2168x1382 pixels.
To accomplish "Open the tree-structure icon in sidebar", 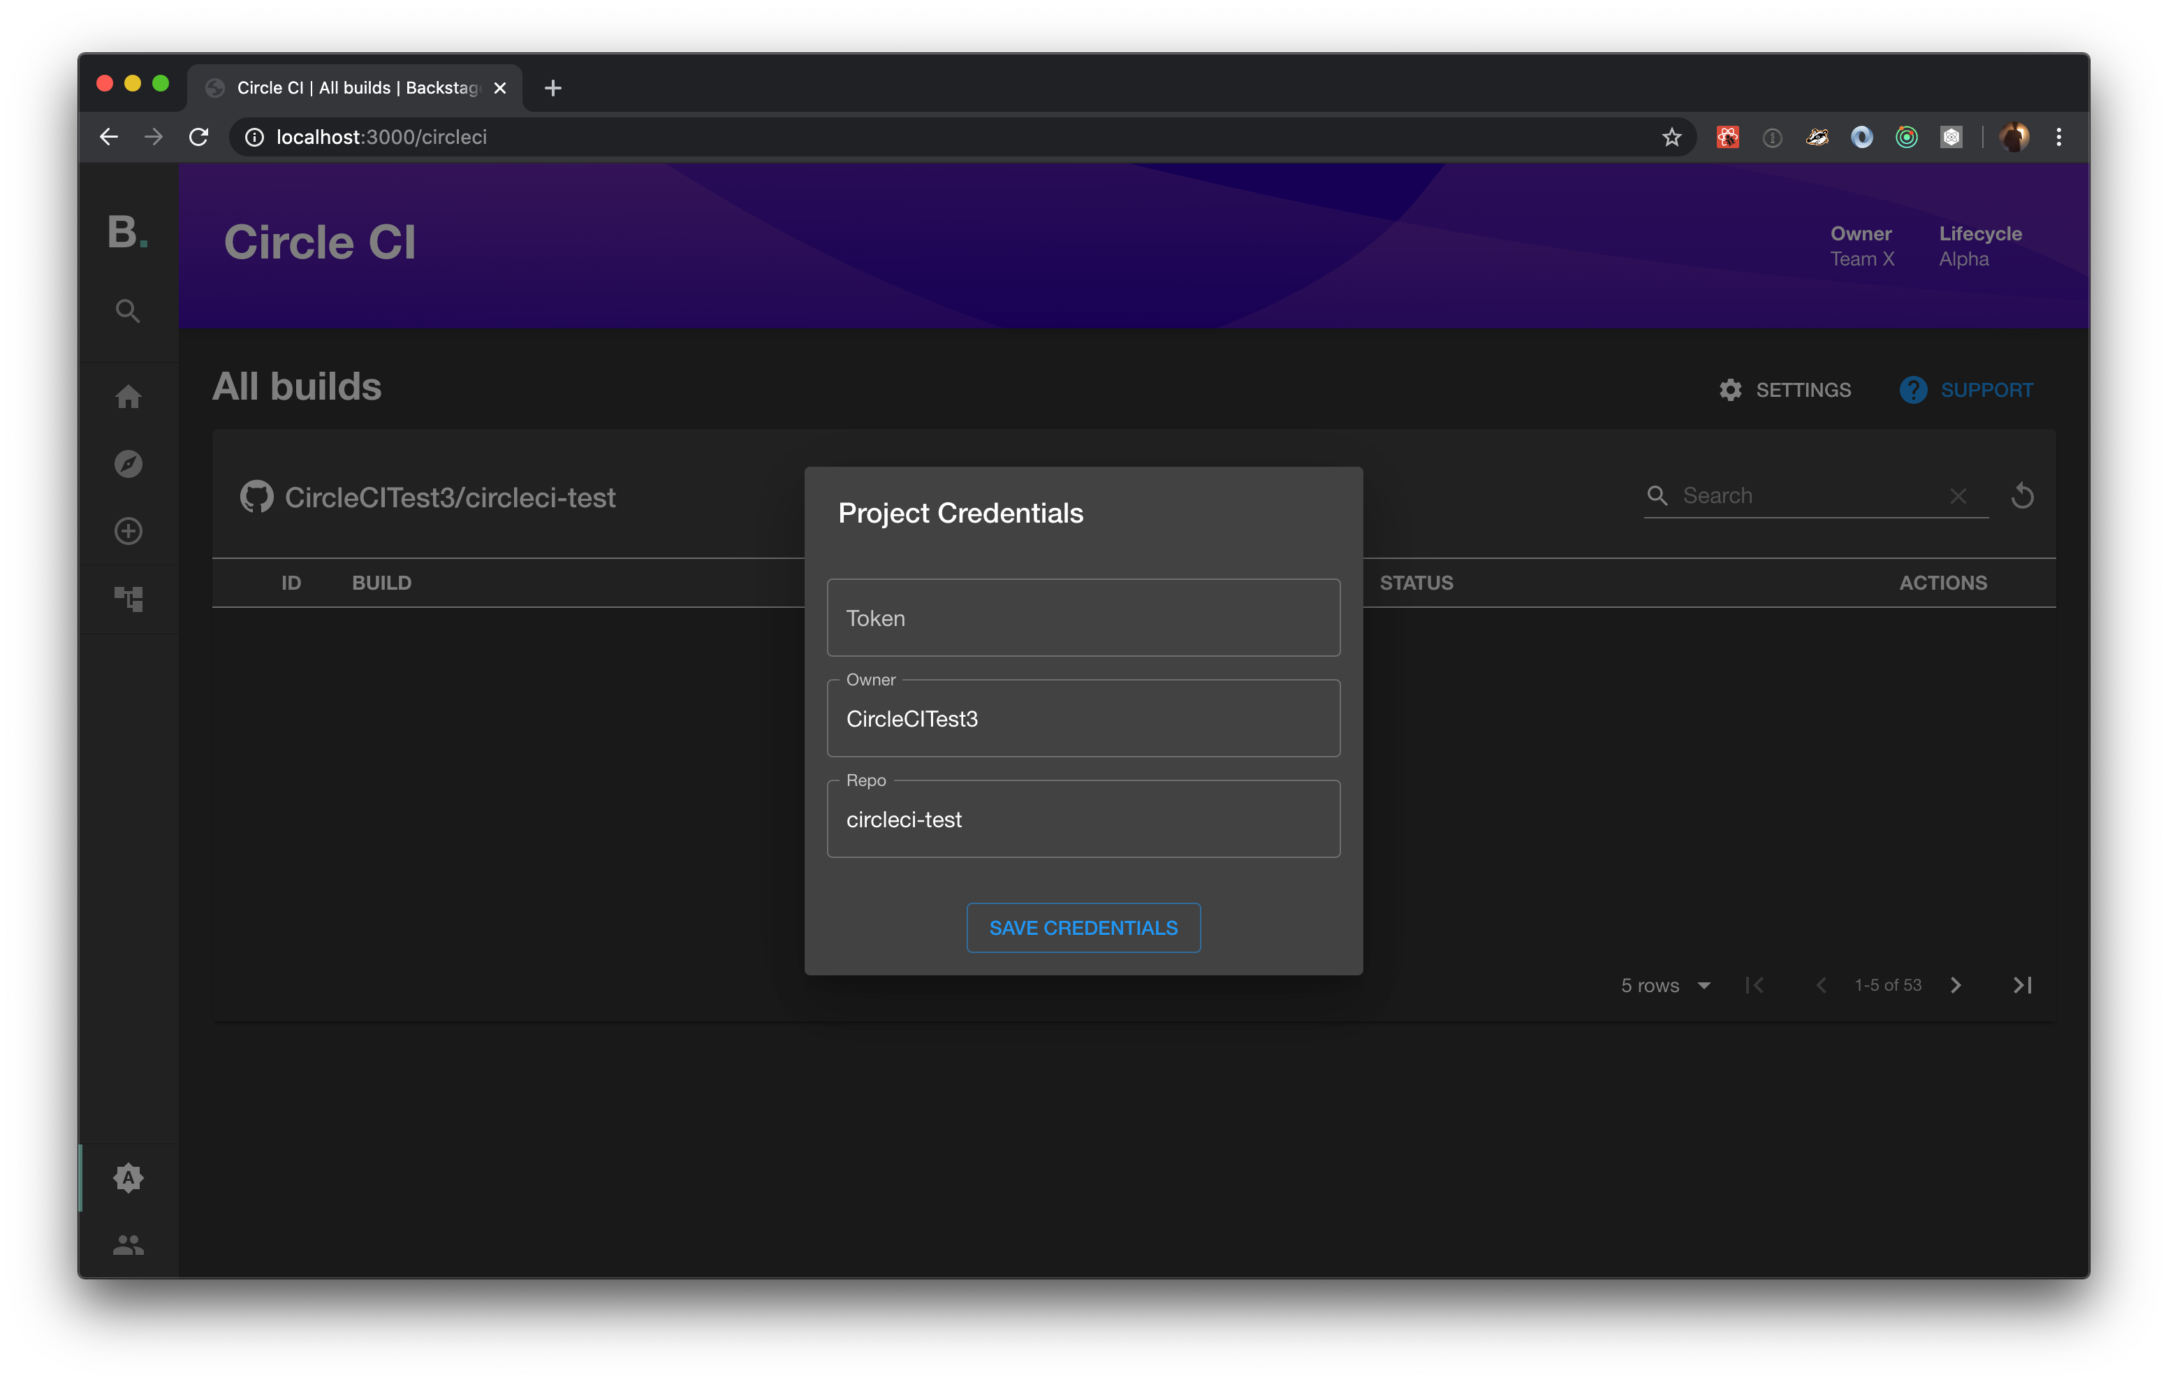I will pyautogui.click(x=128, y=599).
